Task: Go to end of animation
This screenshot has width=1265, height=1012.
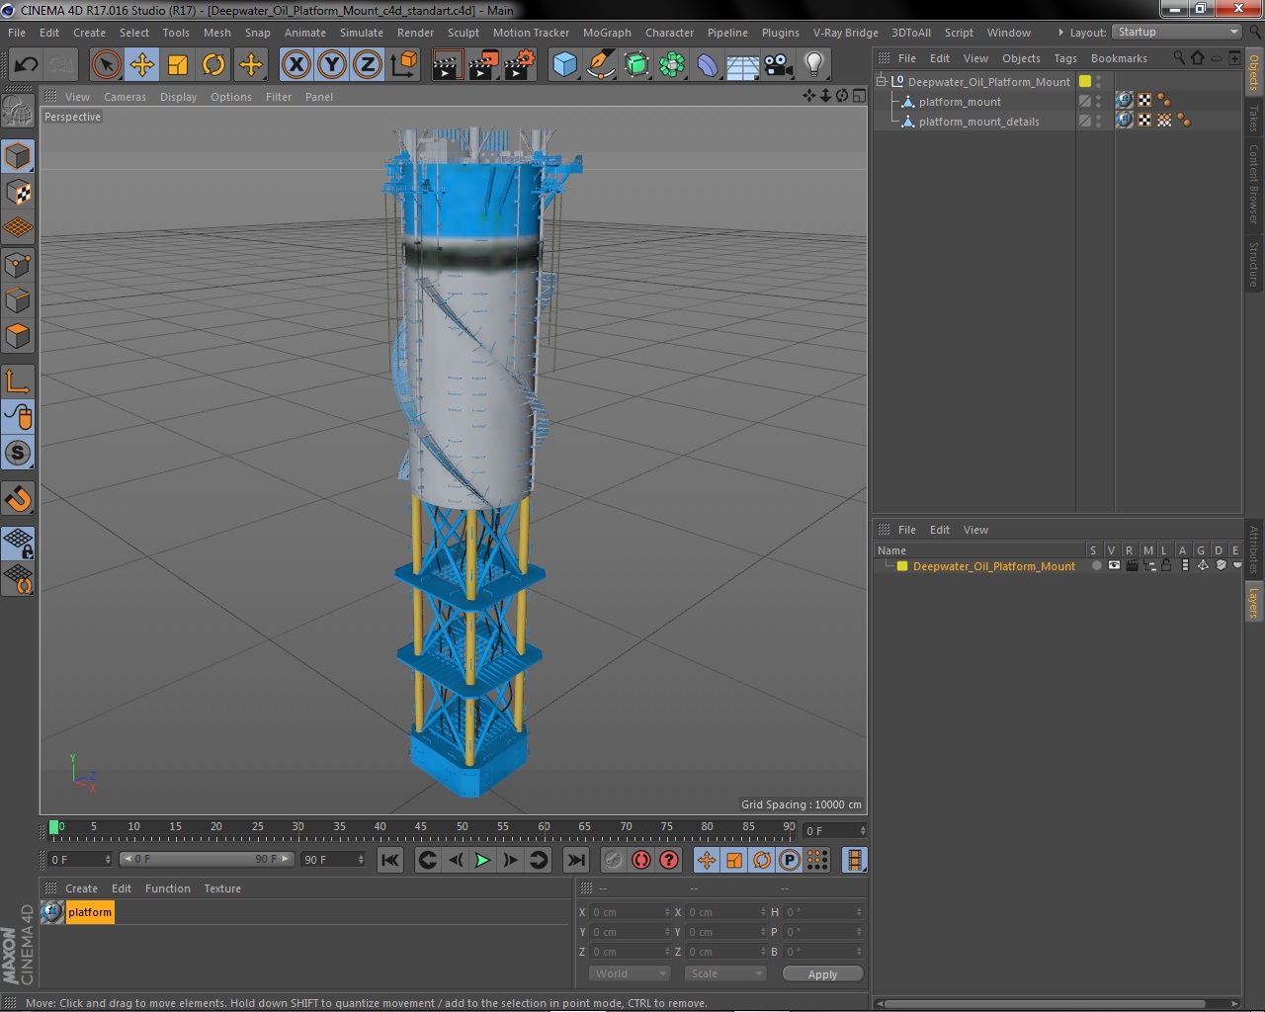Action: 576,860
